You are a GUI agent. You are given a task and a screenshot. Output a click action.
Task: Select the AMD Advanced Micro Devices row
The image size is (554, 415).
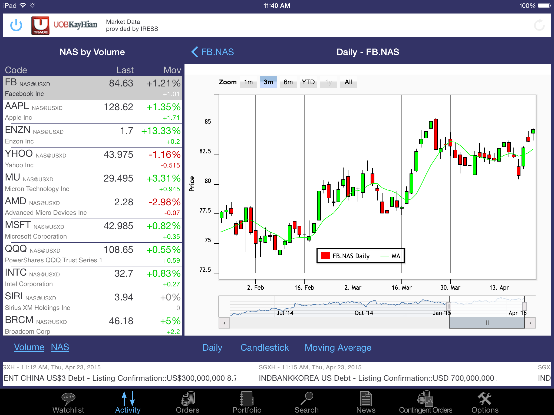[x=92, y=207]
